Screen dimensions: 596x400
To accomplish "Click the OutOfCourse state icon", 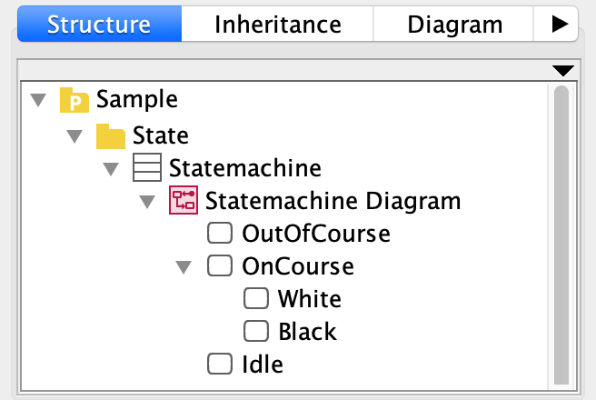I will pyautogui.click(x=219, y=234).
